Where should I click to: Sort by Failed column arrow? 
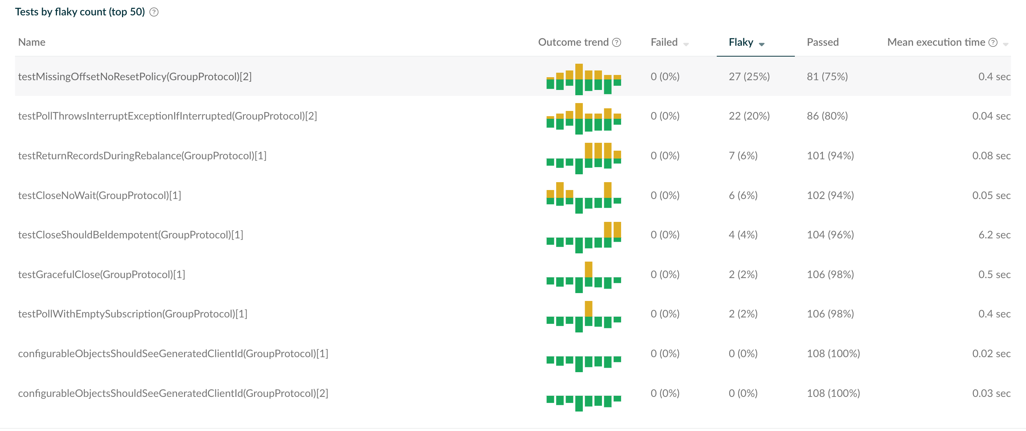click(686, 44)
